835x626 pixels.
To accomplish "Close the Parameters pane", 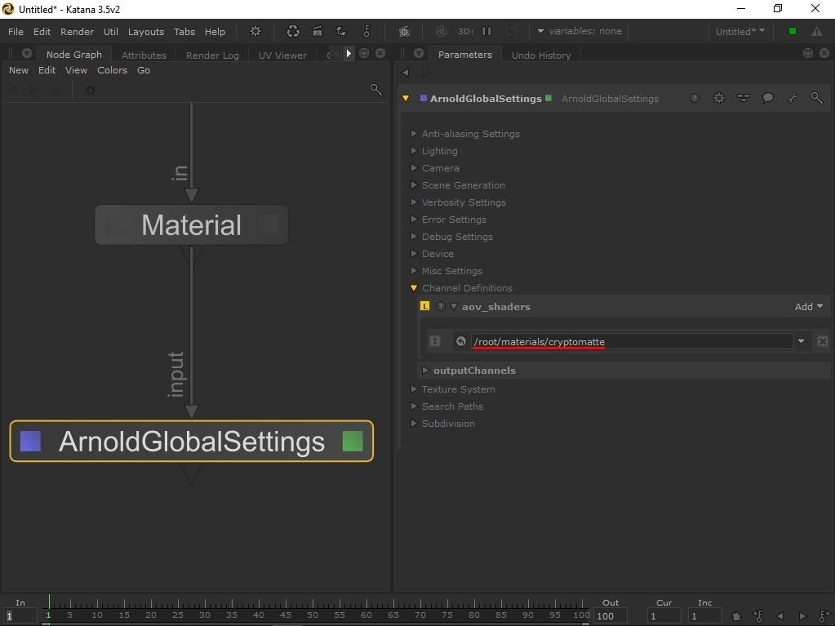I will click(x=824, y=53).
